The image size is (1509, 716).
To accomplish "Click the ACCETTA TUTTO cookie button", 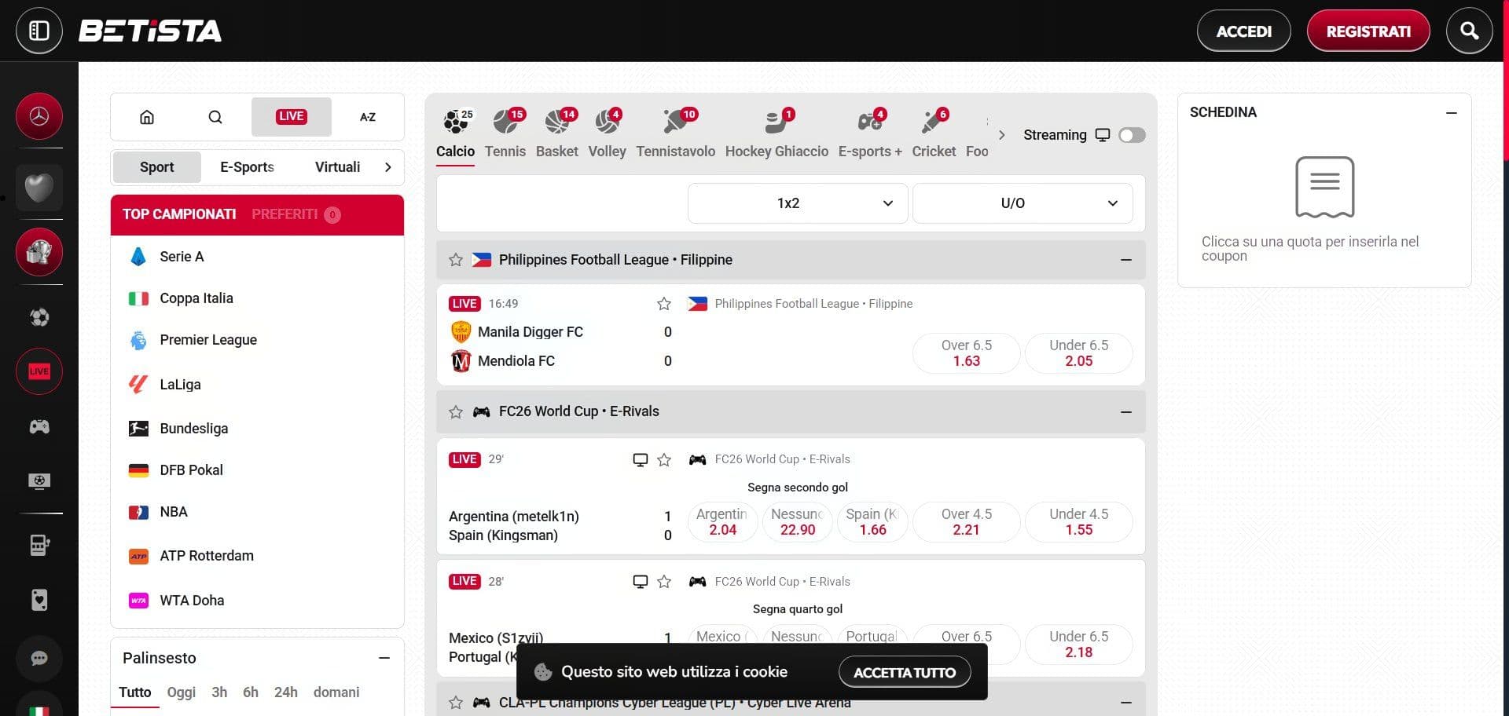I will [x=905, y=672].
